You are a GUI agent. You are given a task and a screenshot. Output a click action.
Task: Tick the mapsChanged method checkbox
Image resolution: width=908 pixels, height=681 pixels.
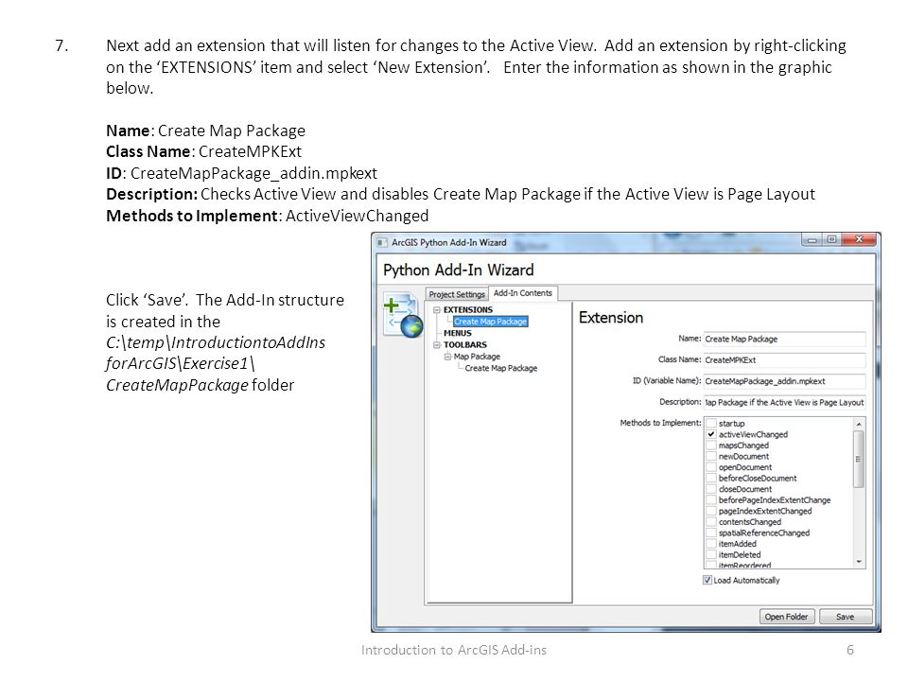[x=711, y=445]
